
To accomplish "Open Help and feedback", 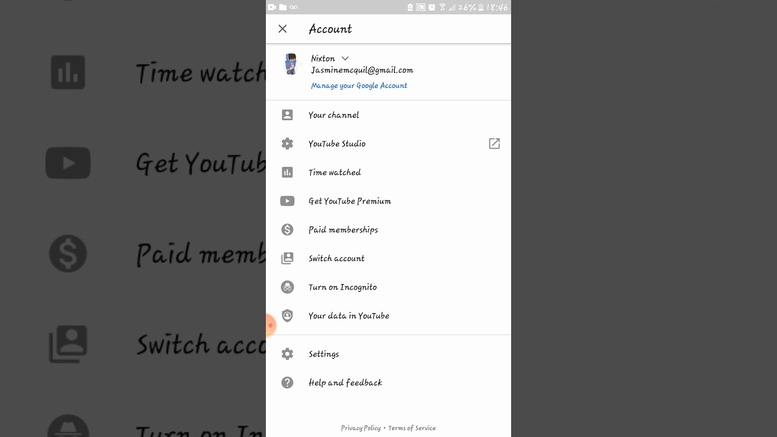I will [388, 382].
